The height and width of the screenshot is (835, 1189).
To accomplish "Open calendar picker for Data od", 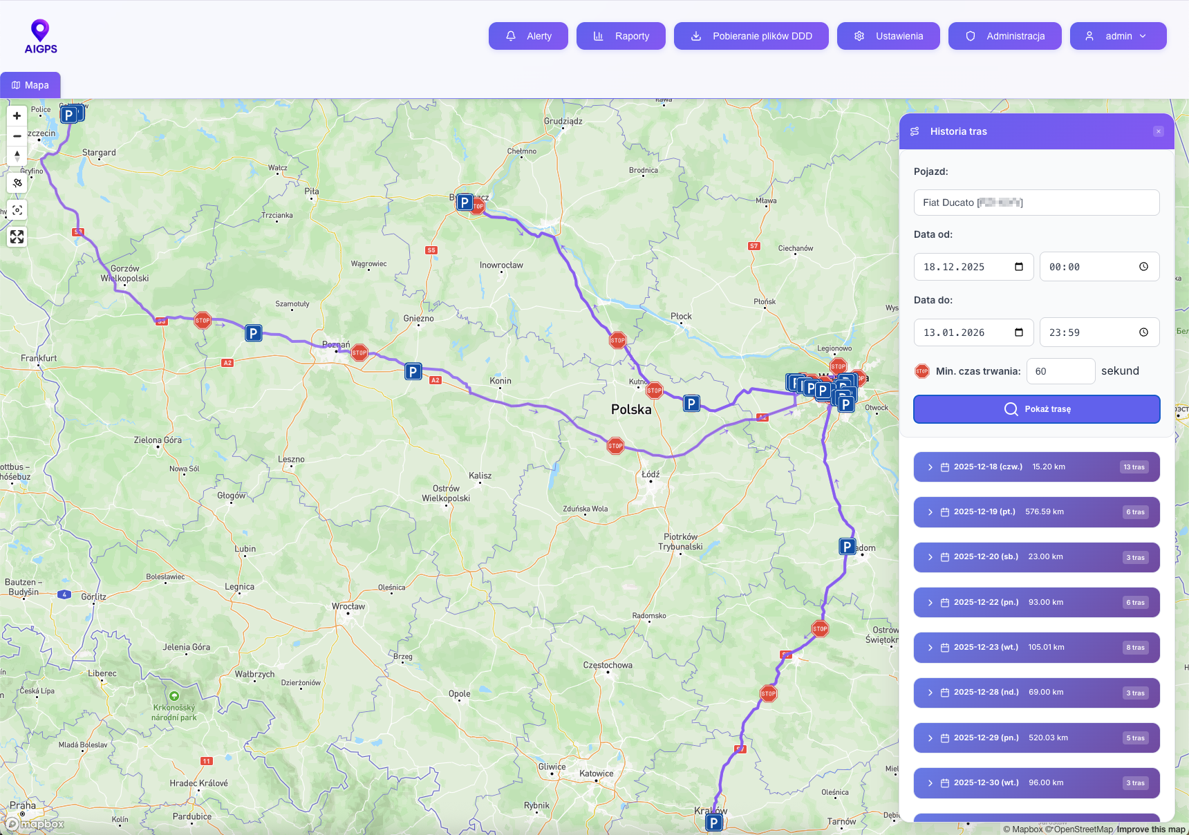I will click(1018, 267).
